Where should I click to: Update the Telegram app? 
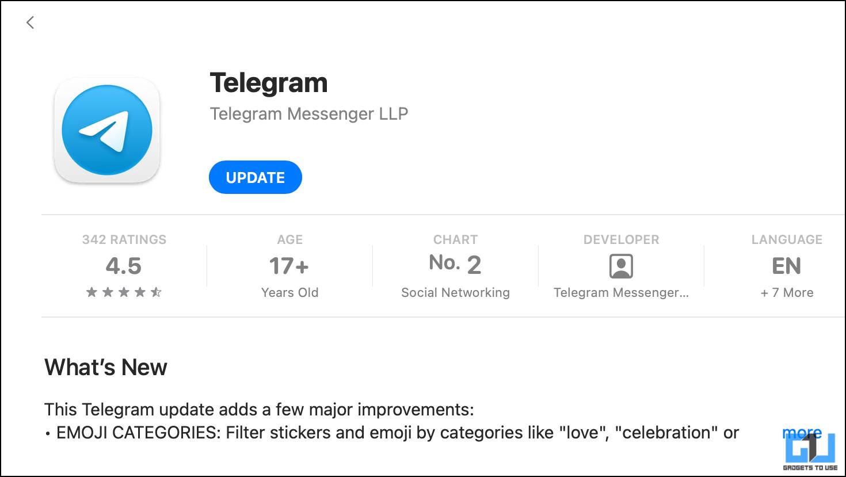click(256, 177)
